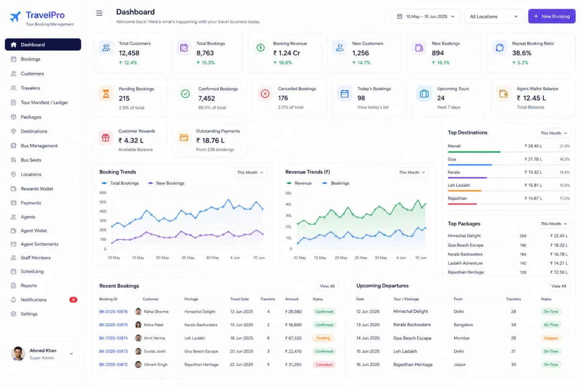Image resolution: width=583 pixels, height=389 pixels.
Task: Click the Pending status badge for Amit Verma
Action: 323,338
